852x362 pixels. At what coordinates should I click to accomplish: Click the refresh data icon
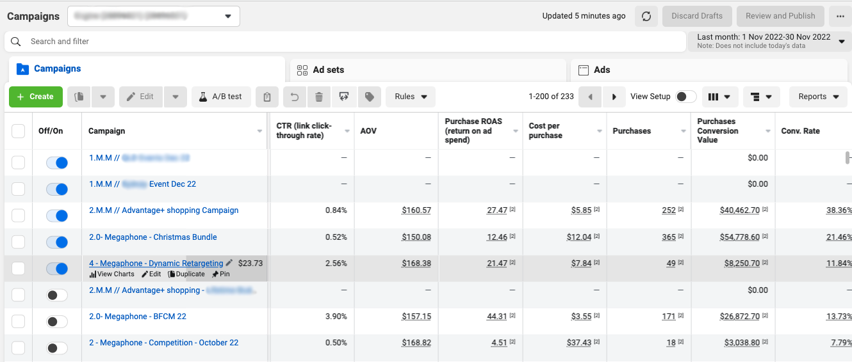point(646,16)
